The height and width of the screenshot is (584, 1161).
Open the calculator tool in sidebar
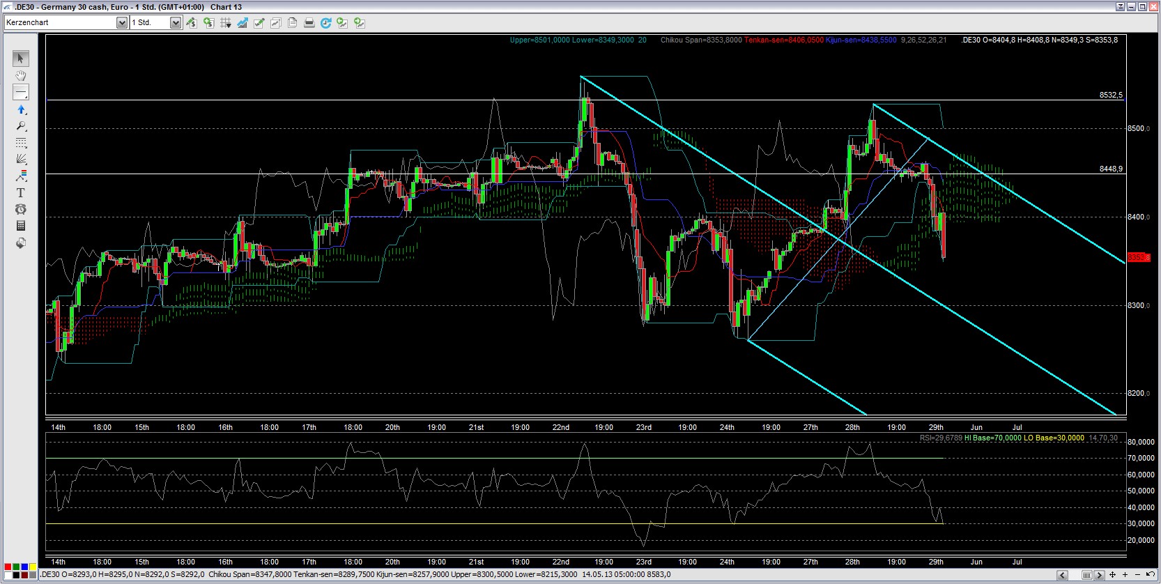[x=21, y=226]
